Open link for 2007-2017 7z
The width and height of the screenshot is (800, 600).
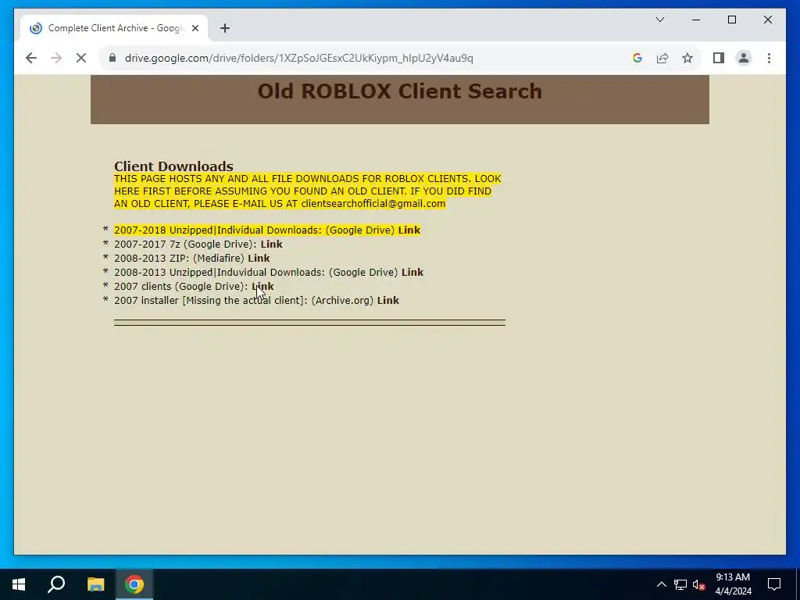(271, 245)
